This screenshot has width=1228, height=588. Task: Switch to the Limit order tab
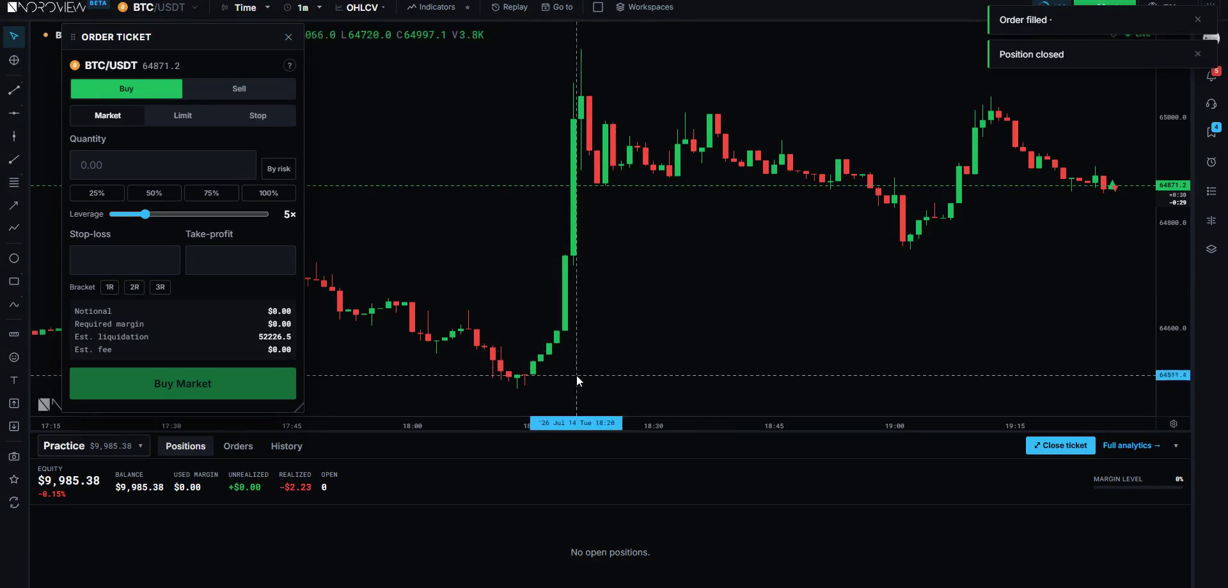point(182,116)
